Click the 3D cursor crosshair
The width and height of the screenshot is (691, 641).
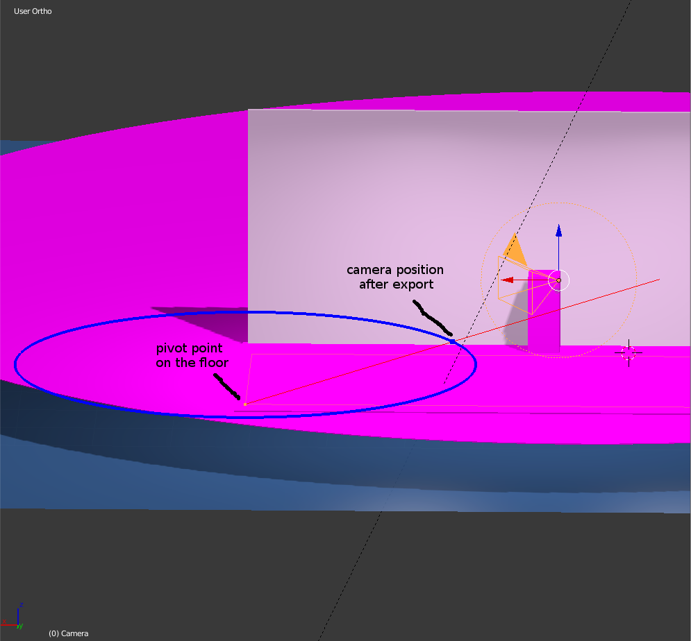pyautogui.click(x=628, y=353)
